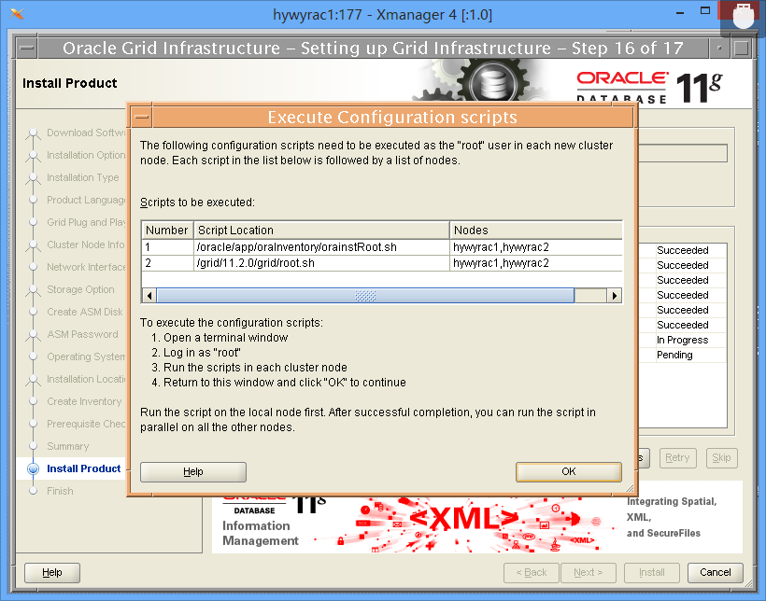Select Operating System step in sidebar

86,356
